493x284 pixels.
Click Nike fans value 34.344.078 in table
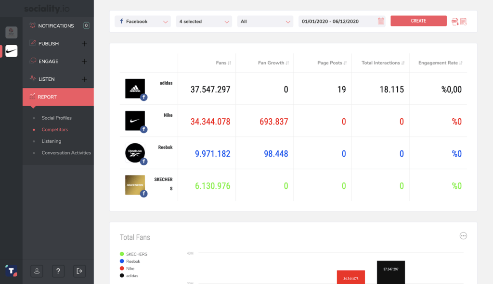(210, 122)
